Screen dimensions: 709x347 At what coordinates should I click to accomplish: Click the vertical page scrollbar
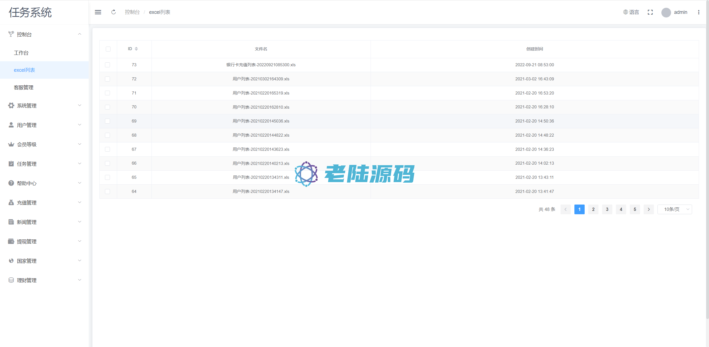pyautogui.click(x=707, y=166)
